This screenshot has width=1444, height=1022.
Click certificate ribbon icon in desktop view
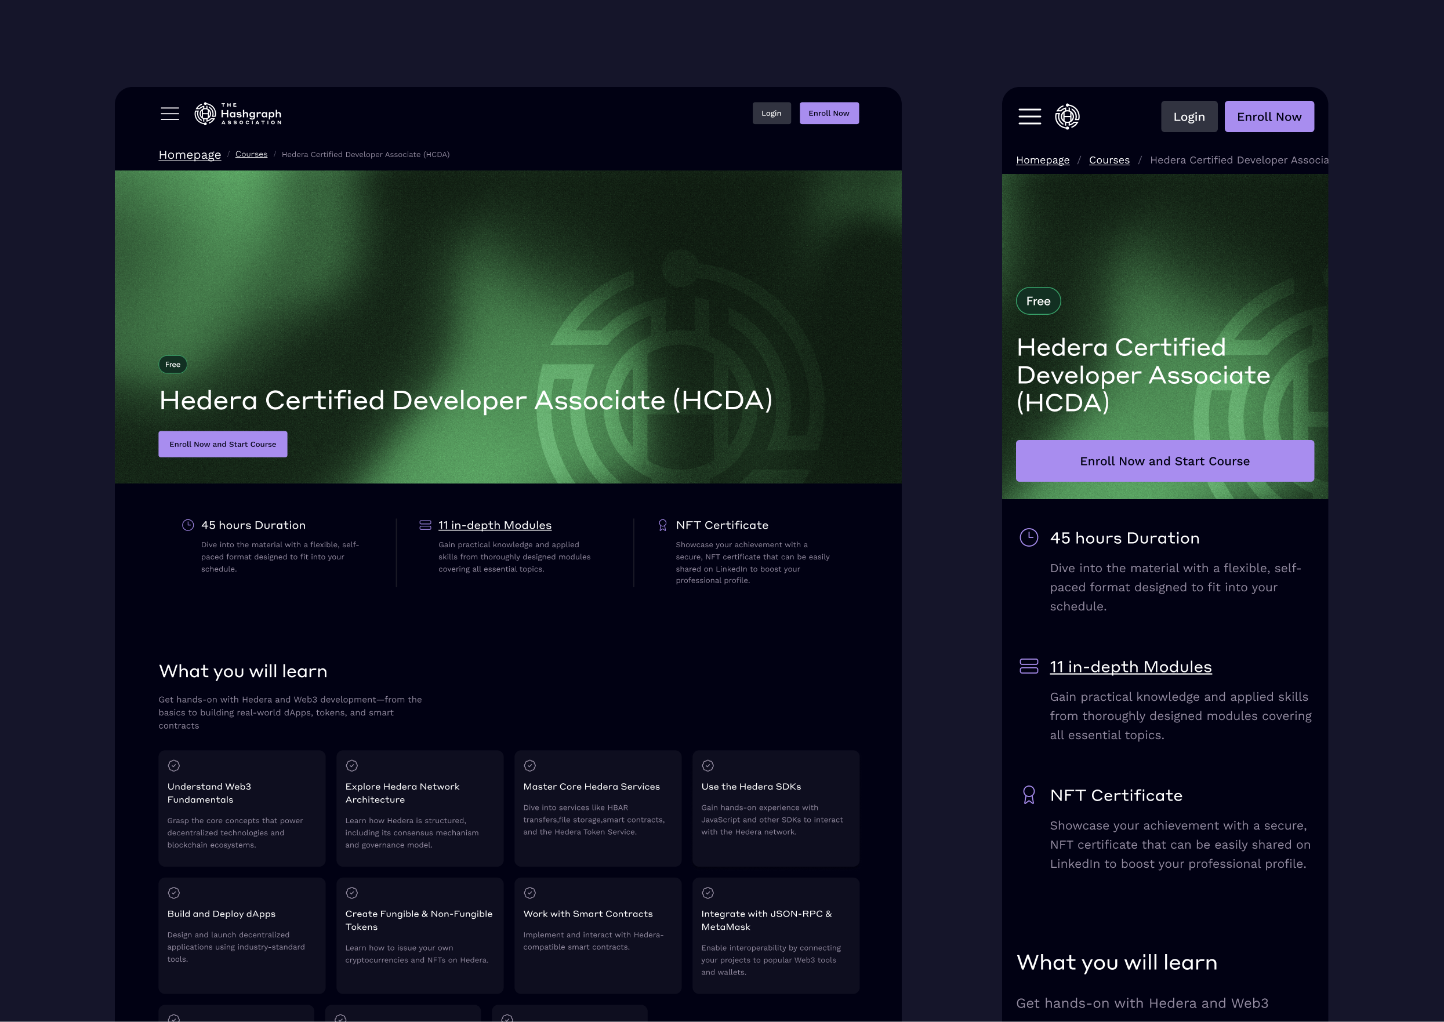click(x=662, y=525)
